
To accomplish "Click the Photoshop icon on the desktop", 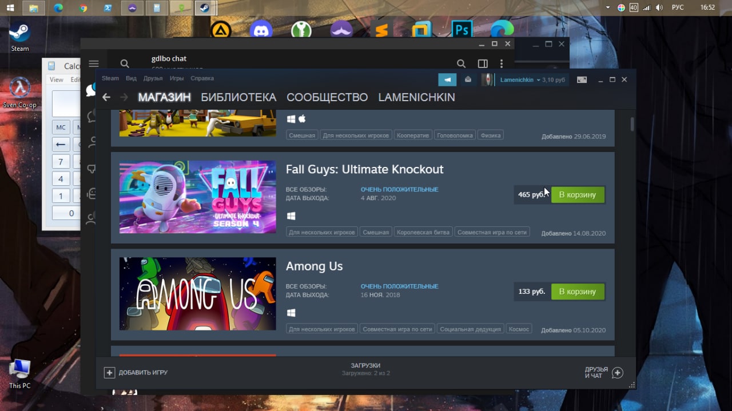I will pos(462,30).
